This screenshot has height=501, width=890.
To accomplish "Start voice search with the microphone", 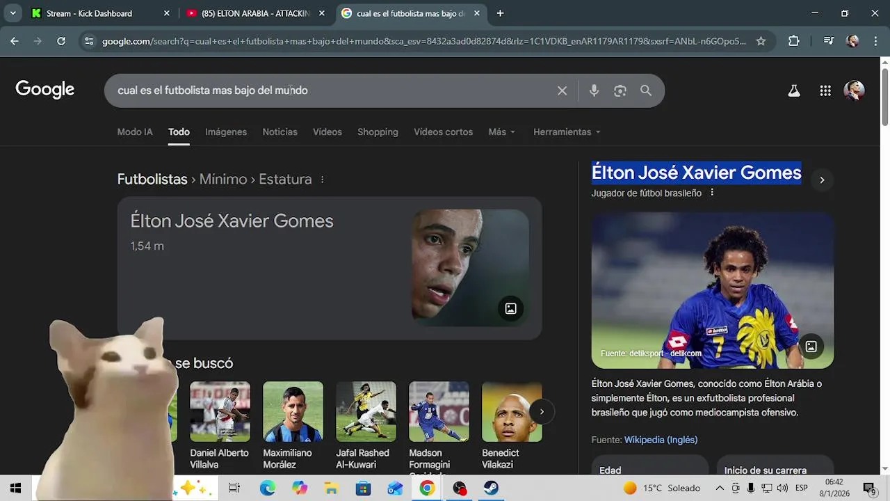I will (594, 90).
